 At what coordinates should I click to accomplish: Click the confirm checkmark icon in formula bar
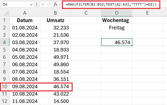(x=49, y=4)
